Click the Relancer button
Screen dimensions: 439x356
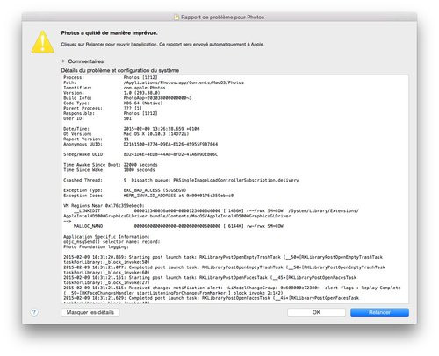tap(379, 312)
